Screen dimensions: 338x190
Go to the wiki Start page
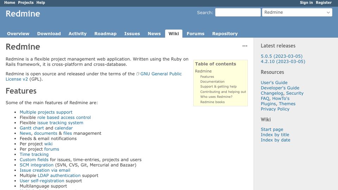pyautogui.click(x=272, y=129)
